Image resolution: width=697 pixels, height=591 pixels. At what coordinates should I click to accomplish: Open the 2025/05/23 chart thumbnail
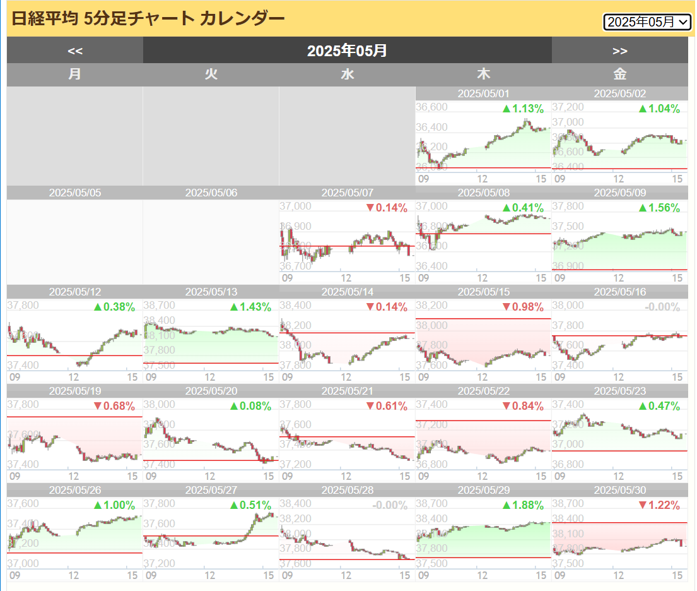(x=619, y=440)
